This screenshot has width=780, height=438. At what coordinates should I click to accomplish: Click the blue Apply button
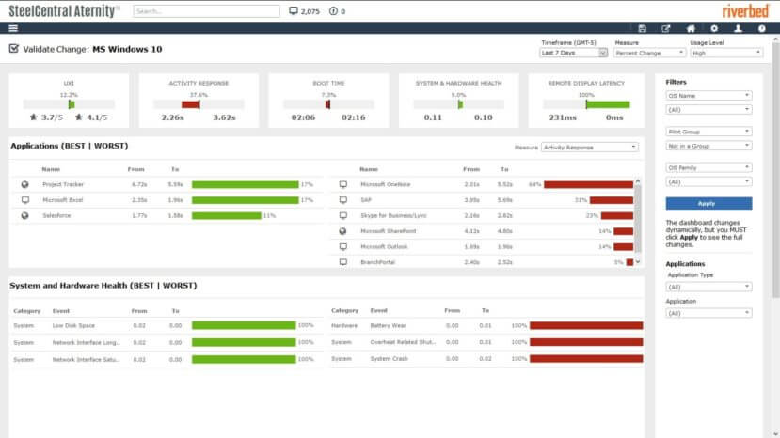(708, 203)
